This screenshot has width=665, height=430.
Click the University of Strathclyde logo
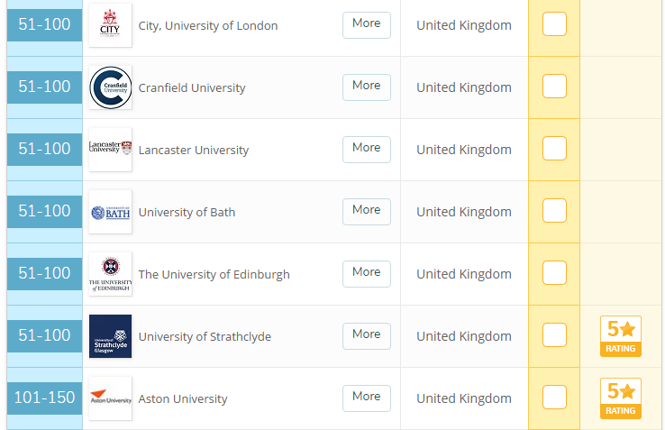(x=110, y=336)
